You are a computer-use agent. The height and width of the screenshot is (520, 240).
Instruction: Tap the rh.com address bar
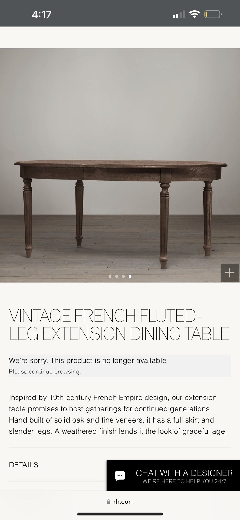click(120, 502)
